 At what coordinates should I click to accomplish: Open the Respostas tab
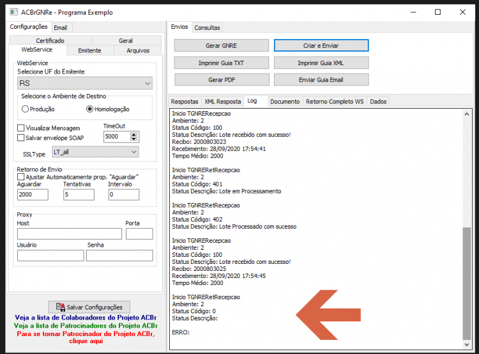[x=185, y=102]
